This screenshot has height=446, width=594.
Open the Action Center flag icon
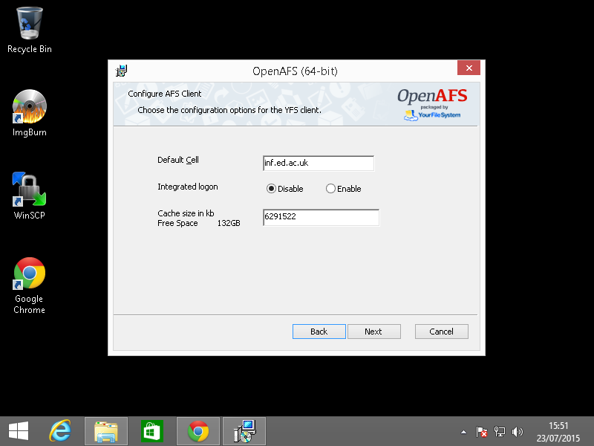point(481,432)
